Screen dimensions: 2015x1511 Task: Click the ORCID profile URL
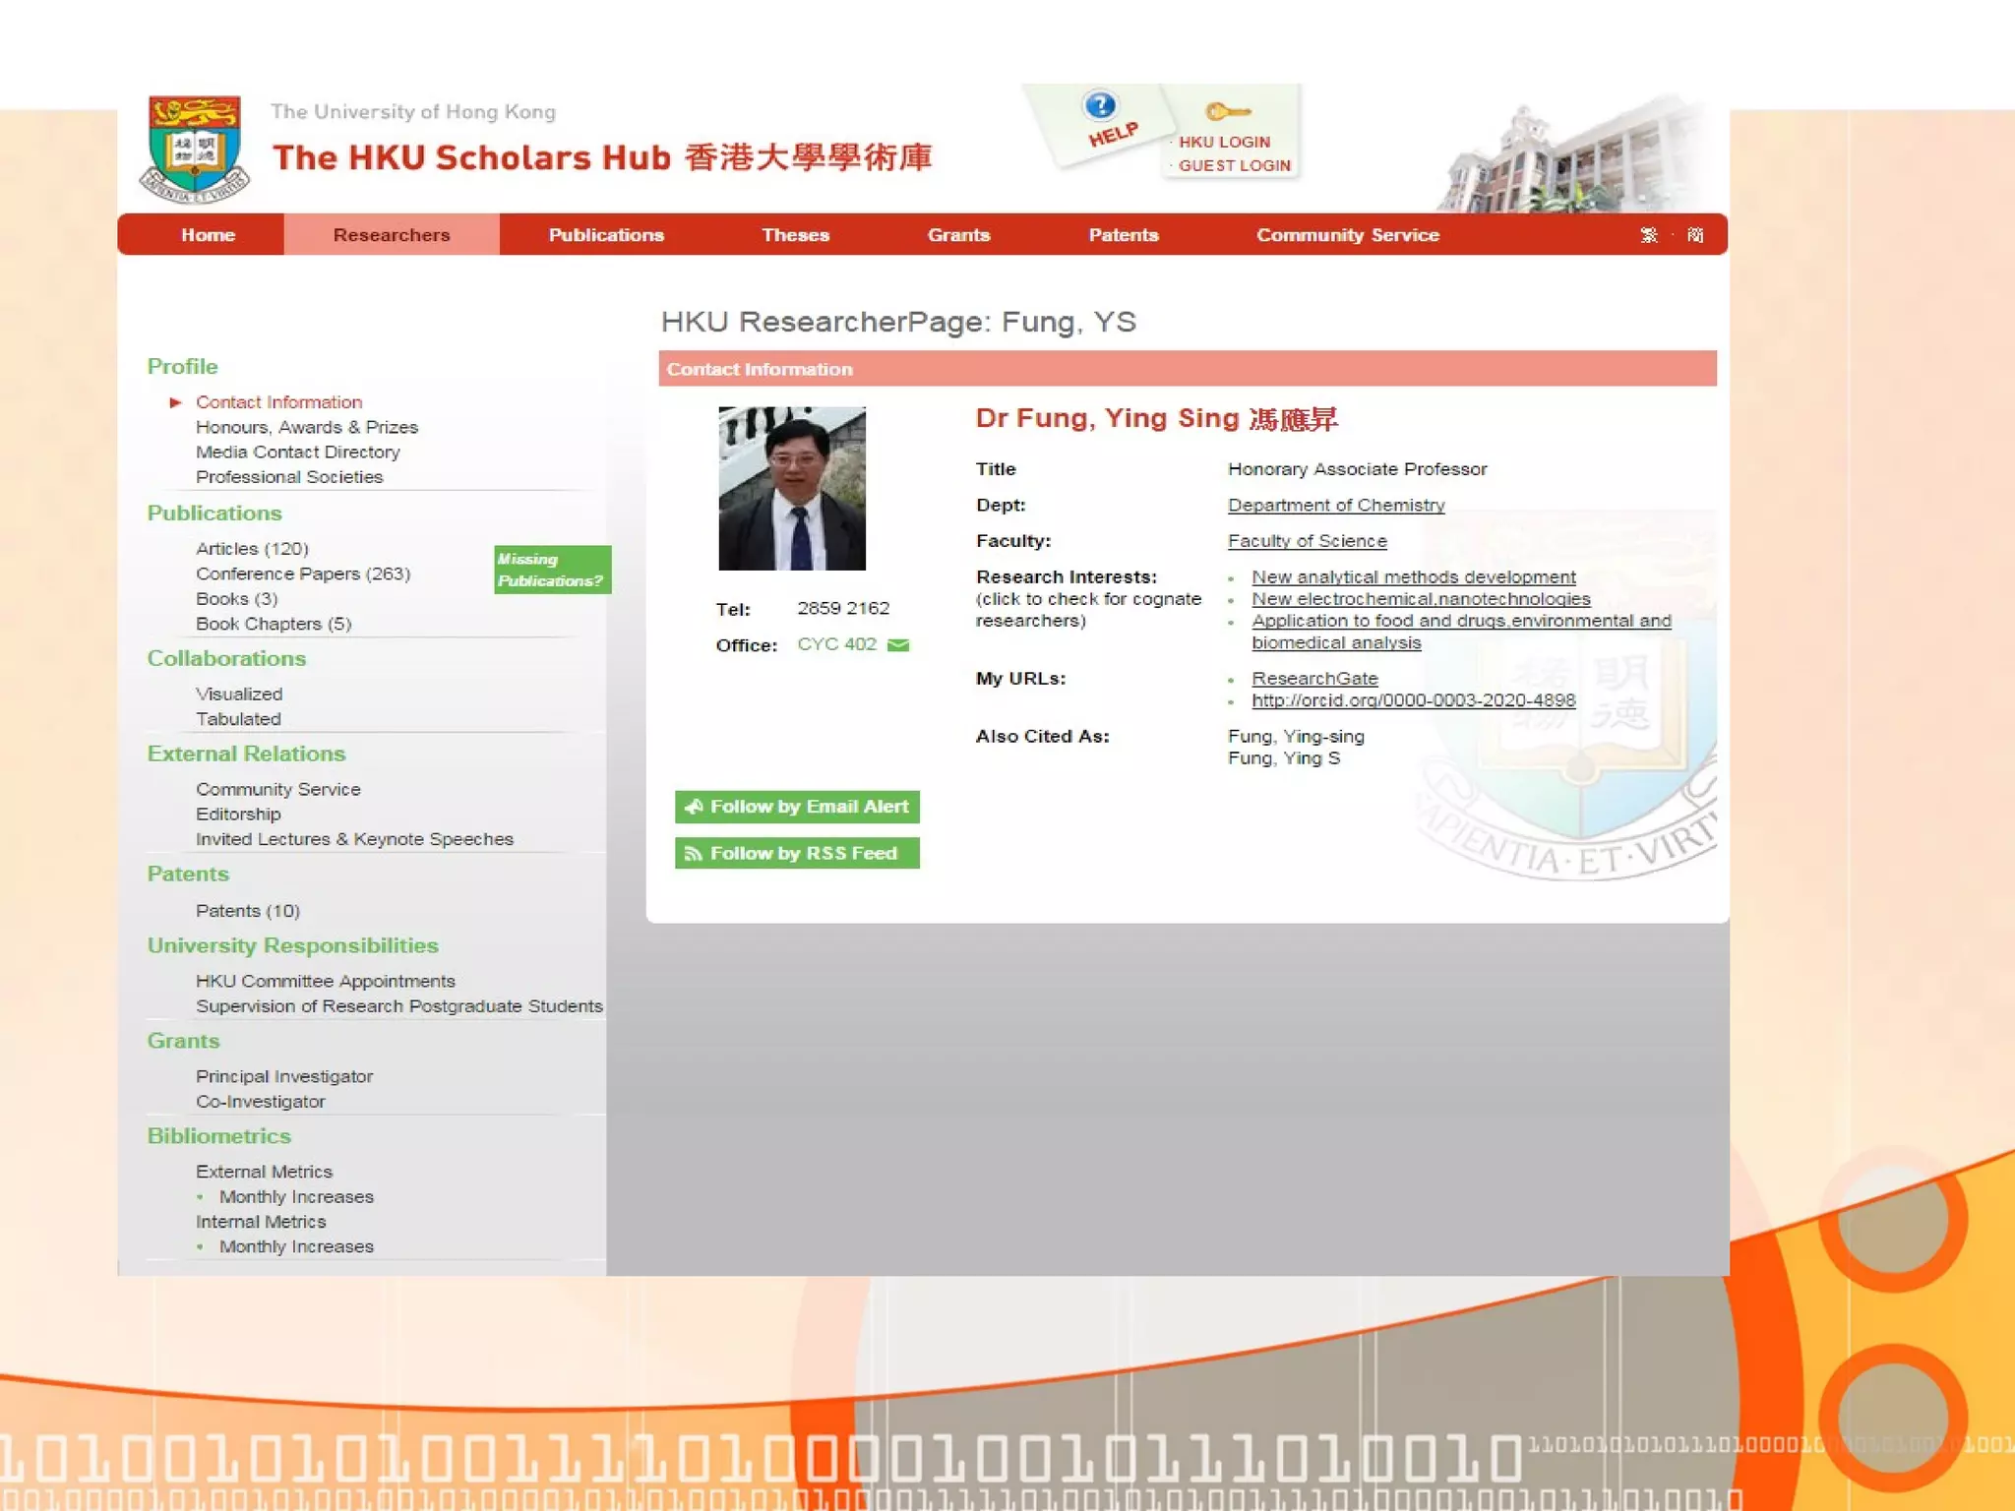(1413, 700)
